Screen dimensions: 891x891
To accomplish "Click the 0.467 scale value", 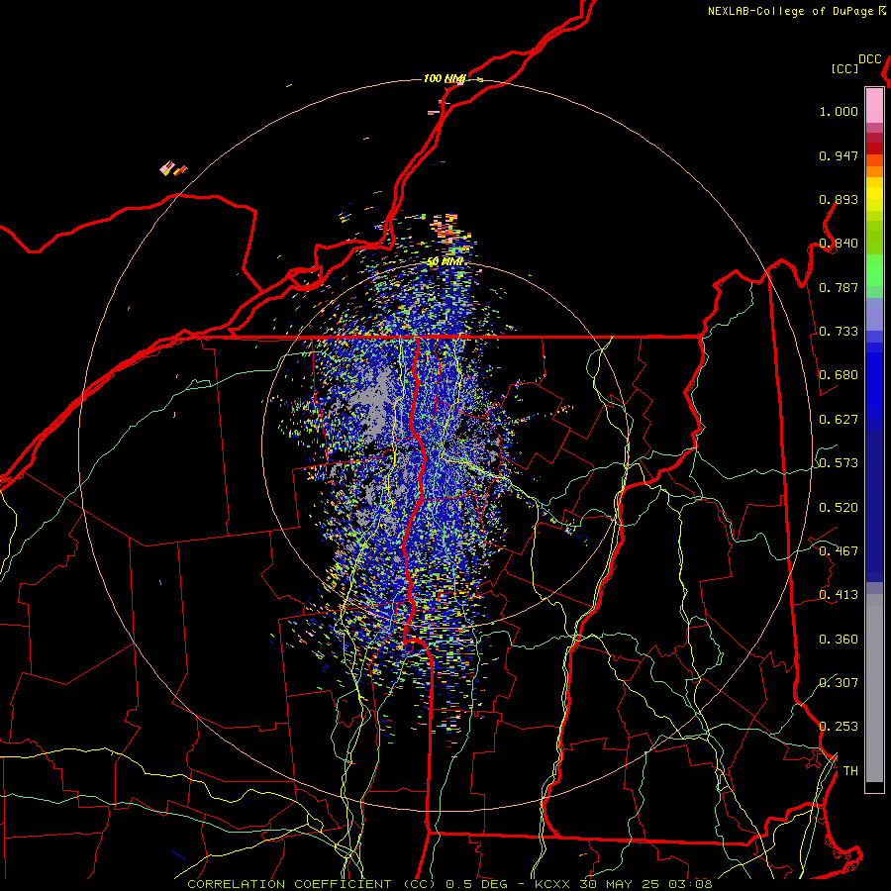I will [x=839, y=551].
